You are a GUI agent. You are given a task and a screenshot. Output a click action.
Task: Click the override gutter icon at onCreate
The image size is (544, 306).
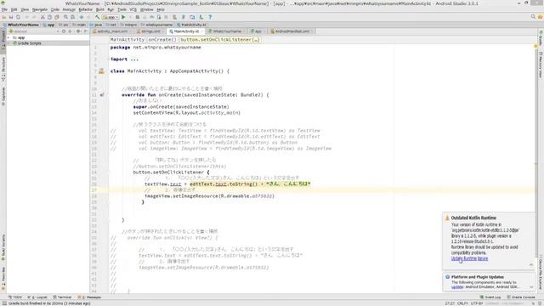(x=102, y=94)
